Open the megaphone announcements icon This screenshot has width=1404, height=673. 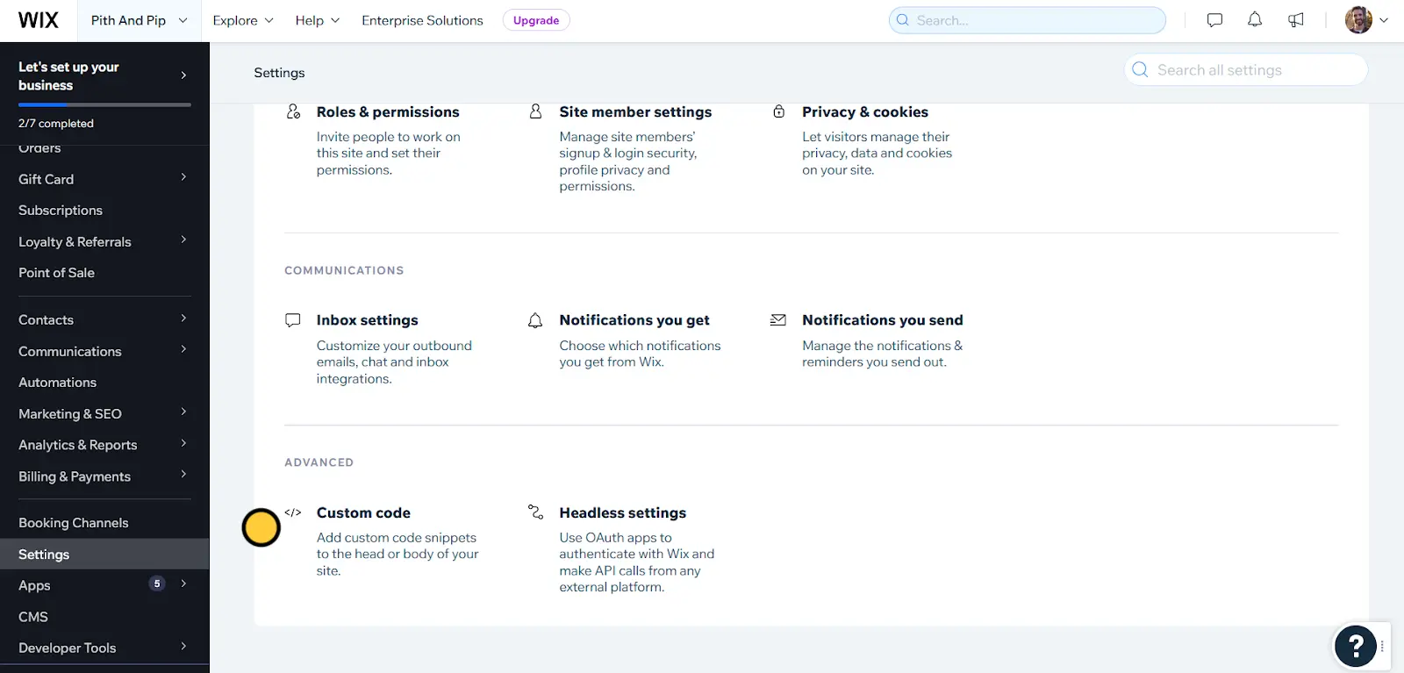point(1296,20)
